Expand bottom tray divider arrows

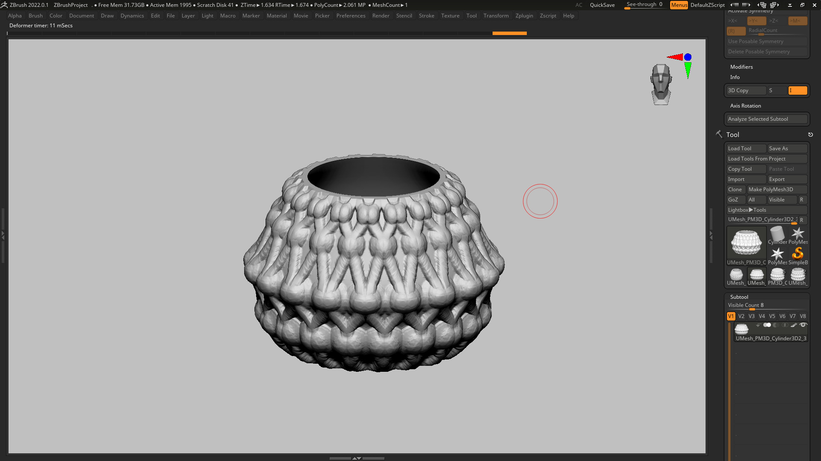(357, 458)
